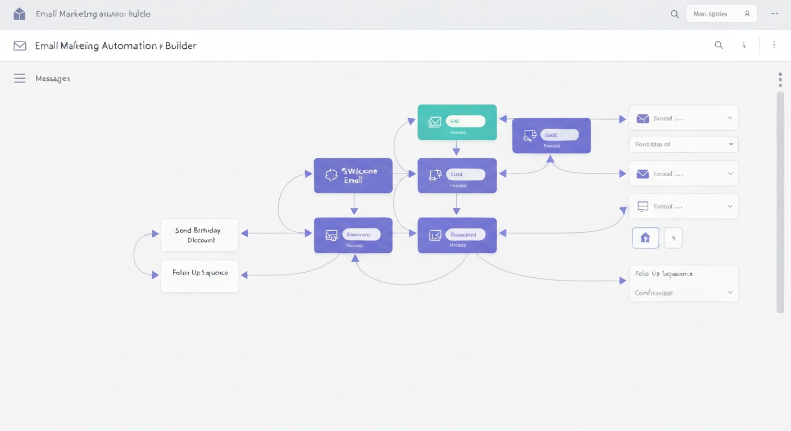Click the cube app logo in the title bar
Screen dimensions: 791x431
(x=20, y=14)
